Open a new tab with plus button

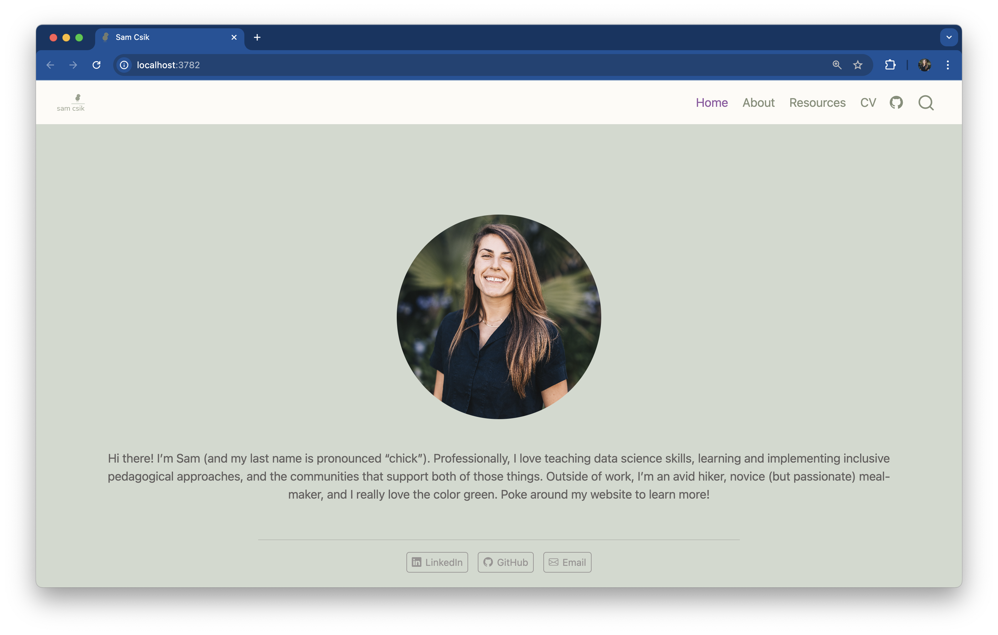click(257, 37)
